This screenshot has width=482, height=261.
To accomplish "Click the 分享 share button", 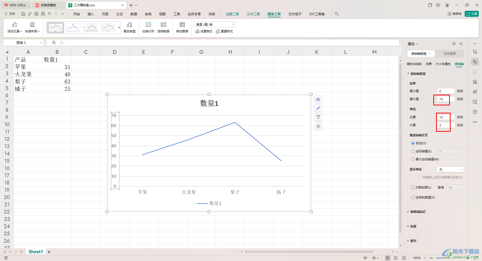I will point(471,14).
